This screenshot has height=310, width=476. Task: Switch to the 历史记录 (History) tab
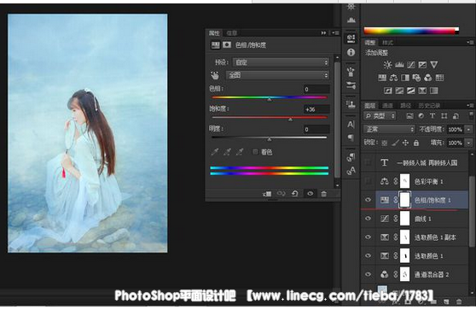(429, 105)
